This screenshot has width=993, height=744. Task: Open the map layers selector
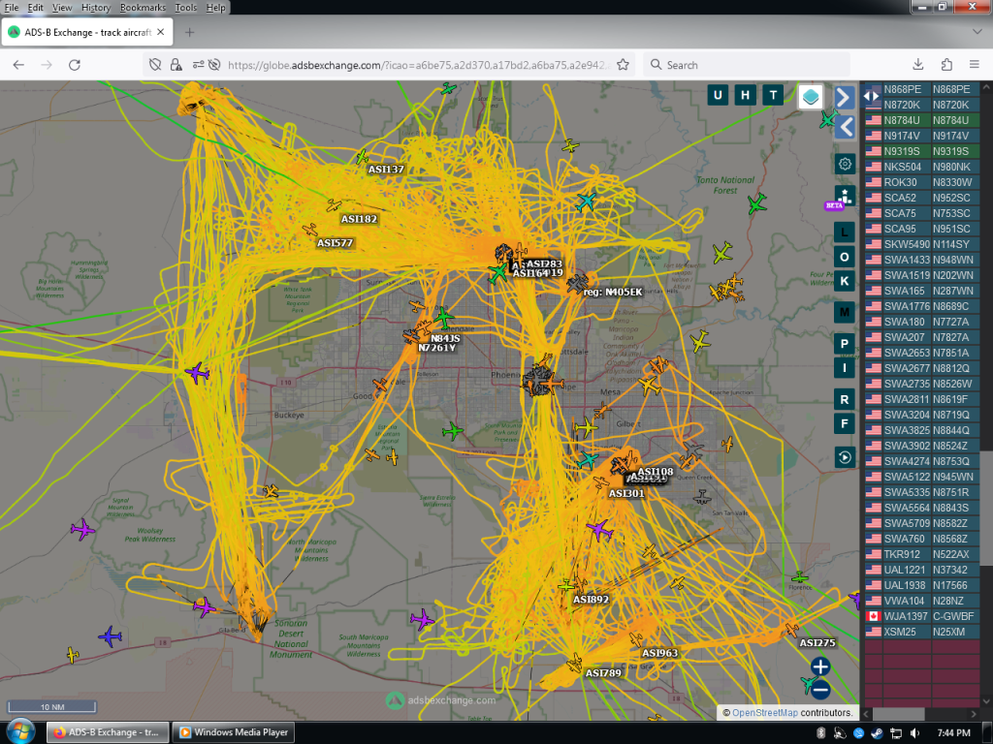(x=811, y=97)
